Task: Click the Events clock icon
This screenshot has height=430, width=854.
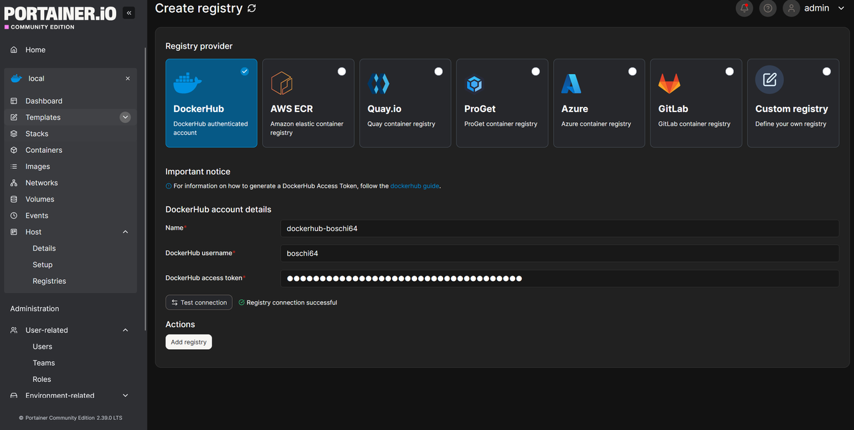Action: pos(14,216)
